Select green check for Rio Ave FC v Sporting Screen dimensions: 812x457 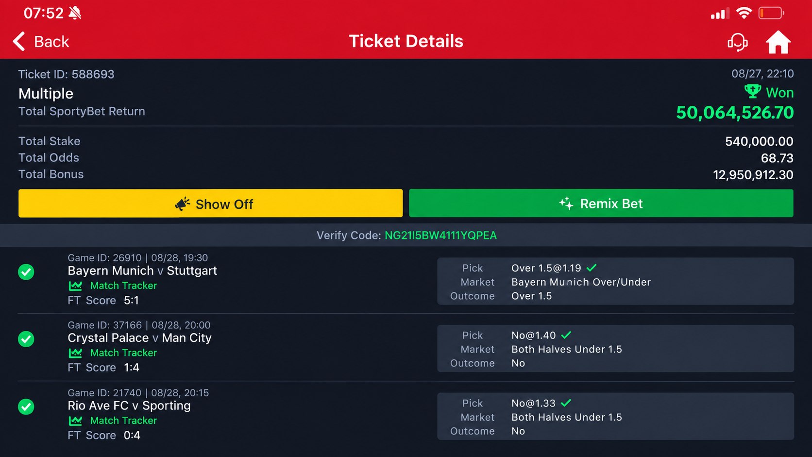(x=26, y=406)
